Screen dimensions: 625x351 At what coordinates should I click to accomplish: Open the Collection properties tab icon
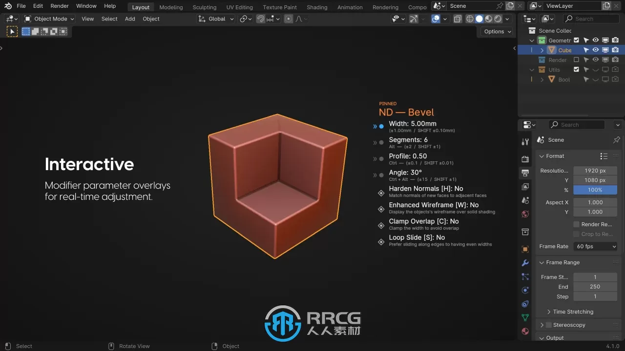525,232
